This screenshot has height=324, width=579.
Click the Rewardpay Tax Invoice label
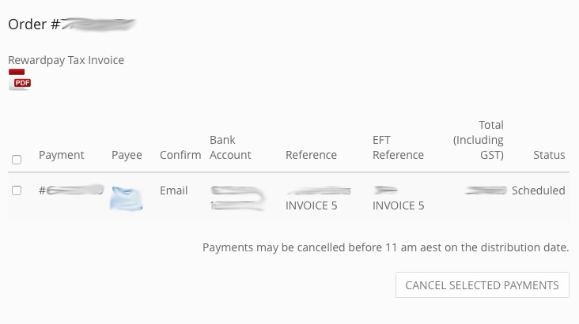66,60
